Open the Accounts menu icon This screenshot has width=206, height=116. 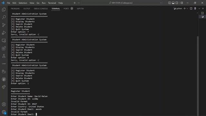(x=4, y=104)
